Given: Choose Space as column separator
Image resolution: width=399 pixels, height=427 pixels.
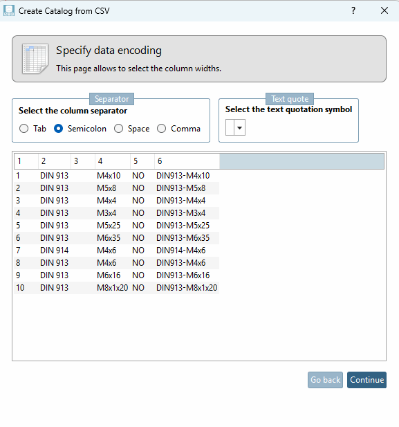Looking at the screenshot, I should pyautogui.click(x=118, y=129).
